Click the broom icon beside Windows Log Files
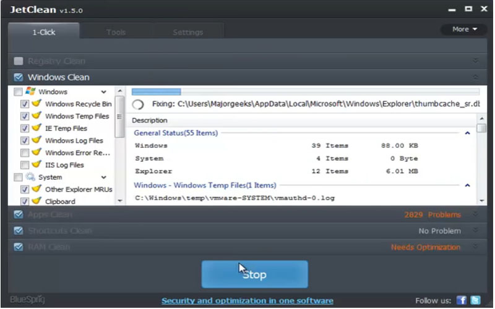This screenshot has width=495, height=309. pyautogui.click(x=37, y=140)
